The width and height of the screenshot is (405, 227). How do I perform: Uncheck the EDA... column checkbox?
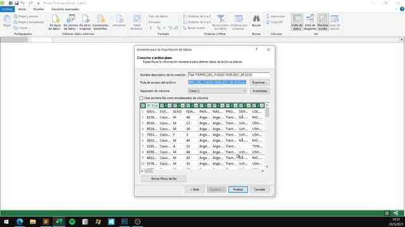189,105
